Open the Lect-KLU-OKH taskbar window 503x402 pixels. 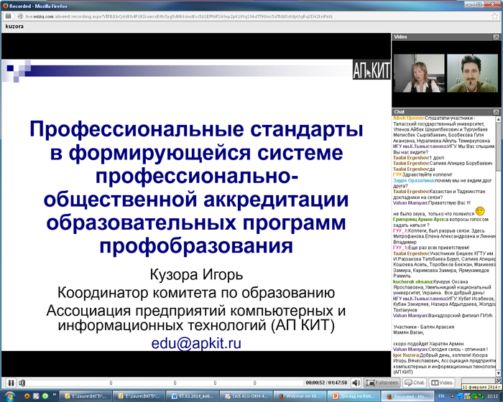coord(246,396)
